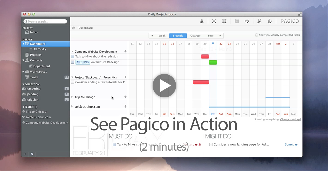This screenshot has height=171, width=328.
Task: Click the collapse arrows toolbar icon
Action: coord(224,21)
